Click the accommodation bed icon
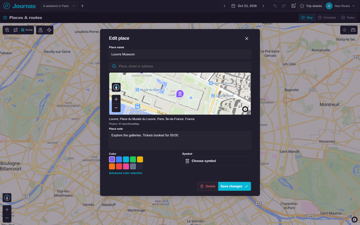 [x=353, y=30]
